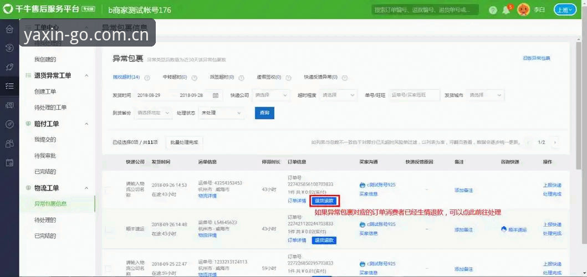Click help icon beside 揽收超时(14)

click(x=147, y=78)
